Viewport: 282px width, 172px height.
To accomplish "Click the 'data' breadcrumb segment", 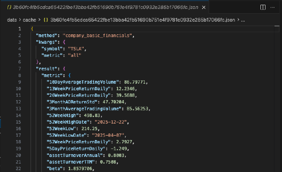I will [12, 20].
